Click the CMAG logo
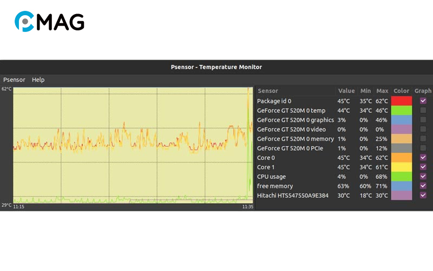 click(x=49, y=22)
